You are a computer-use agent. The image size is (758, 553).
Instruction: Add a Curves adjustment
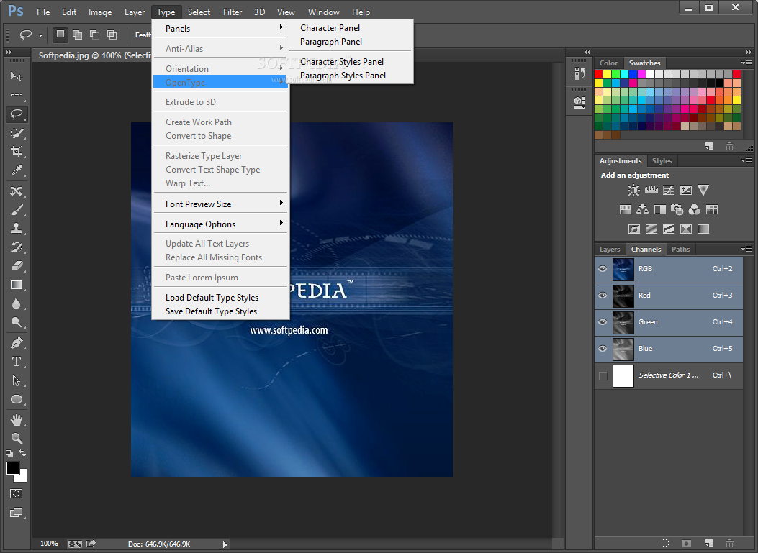coord(669,191)
